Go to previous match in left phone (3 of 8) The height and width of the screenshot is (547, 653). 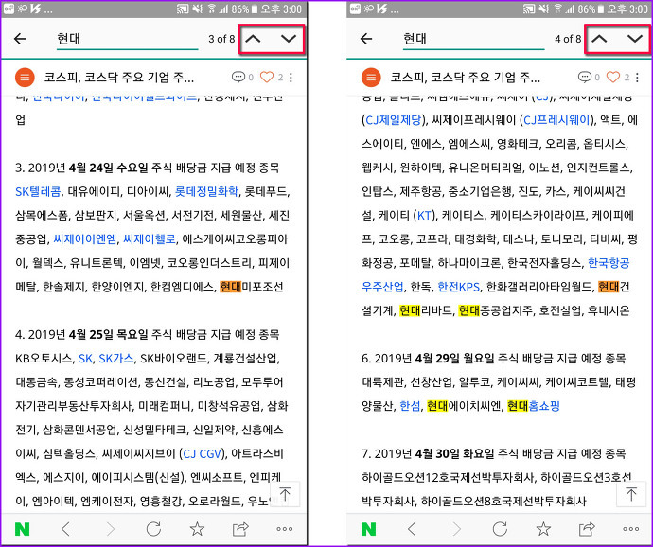tap(253, 39)
